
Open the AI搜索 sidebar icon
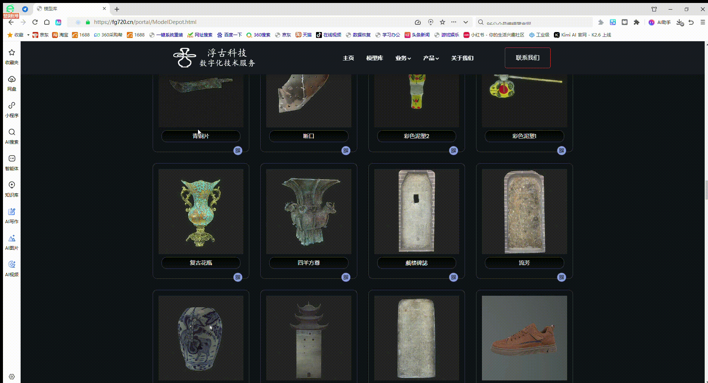tap(12, 136)
